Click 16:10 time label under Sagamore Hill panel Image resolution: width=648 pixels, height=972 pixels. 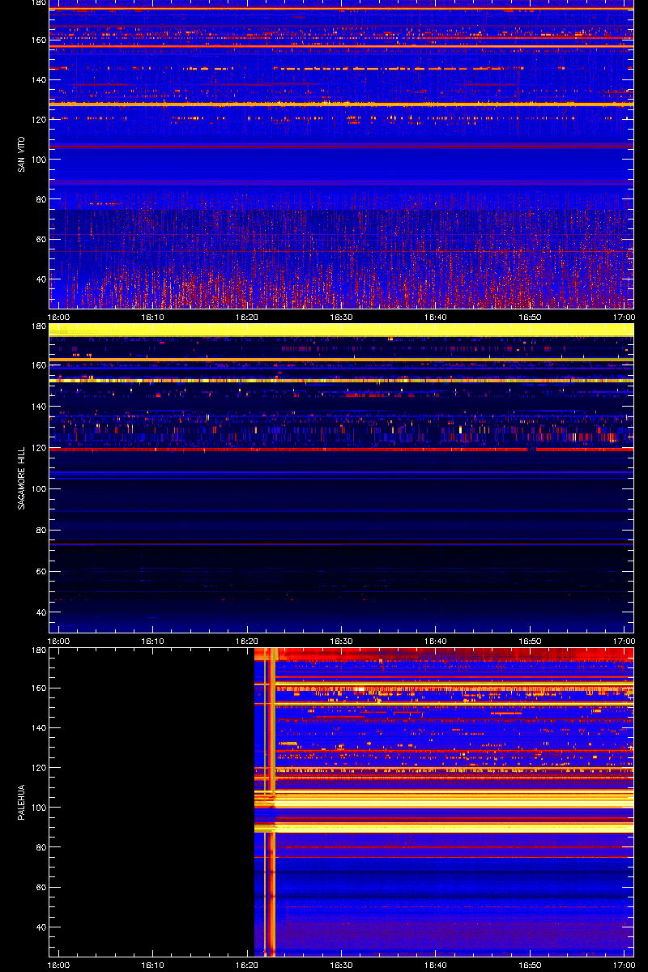(x=153, y=642)
